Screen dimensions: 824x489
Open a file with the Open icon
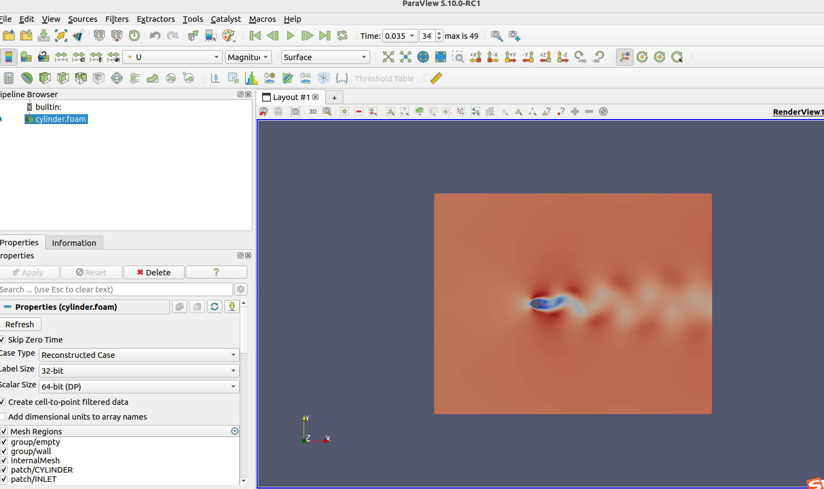(x=9, y=36)
